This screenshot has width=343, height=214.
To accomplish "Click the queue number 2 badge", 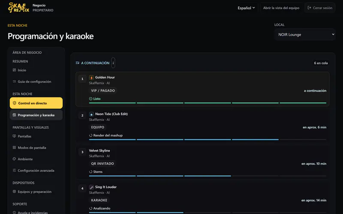I will (82, 115).
